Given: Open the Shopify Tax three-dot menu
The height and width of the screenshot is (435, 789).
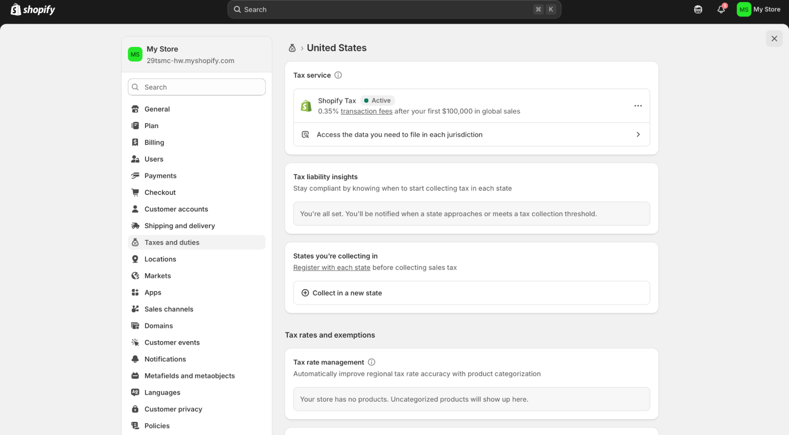Looking at the screenshot, I should 638,106.
